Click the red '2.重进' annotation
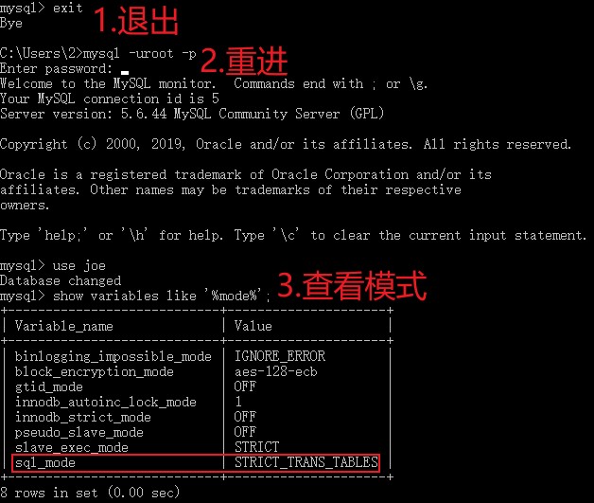 [x=244, y=61]
